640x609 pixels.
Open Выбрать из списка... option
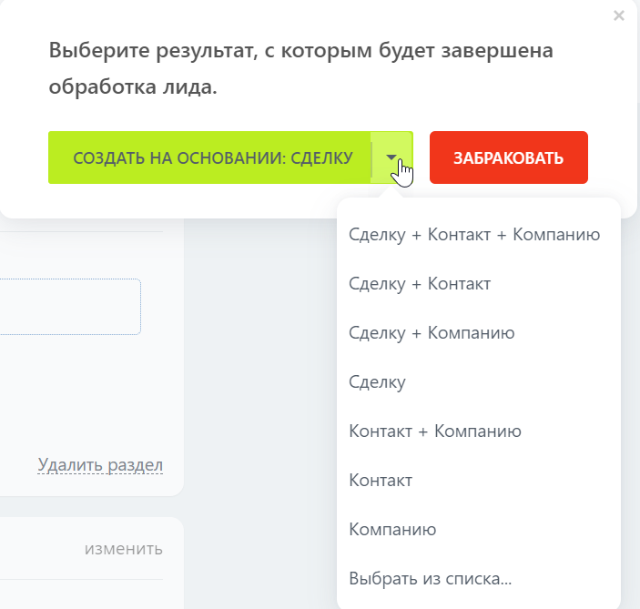(430, 579)
